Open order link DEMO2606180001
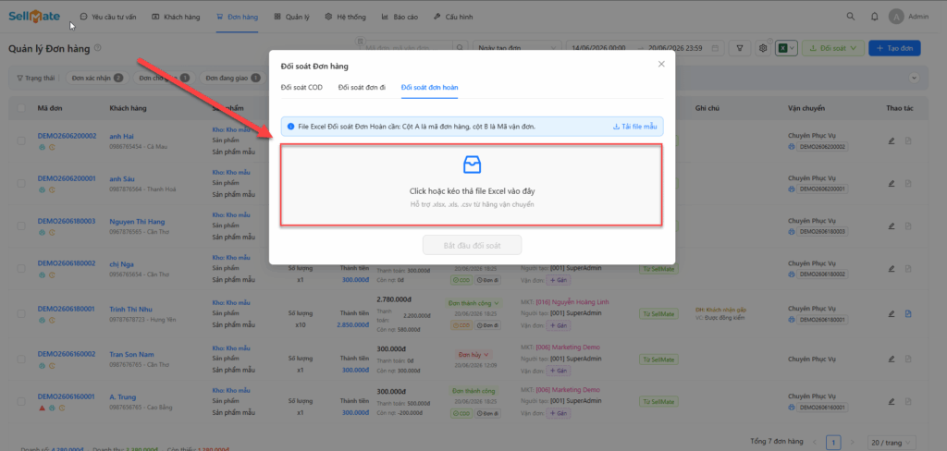The height and width of the screenshot is (451, 947). tap(67, 309)
